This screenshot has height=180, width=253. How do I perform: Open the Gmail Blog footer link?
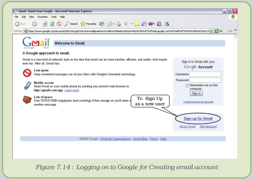click(140, 139)
